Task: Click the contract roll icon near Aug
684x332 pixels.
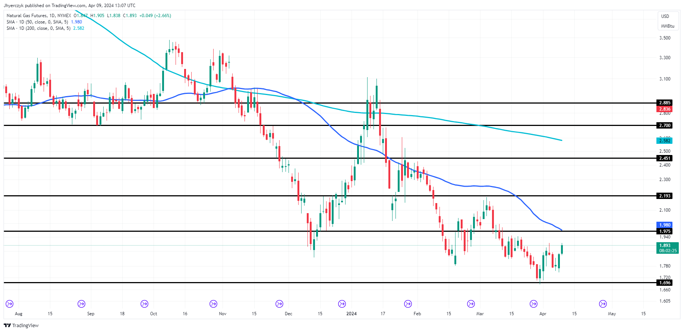Action: click(10, 304)
